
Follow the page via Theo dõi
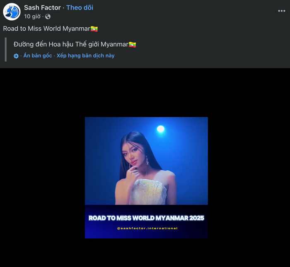pyautogui.click(x=80, y=7)
